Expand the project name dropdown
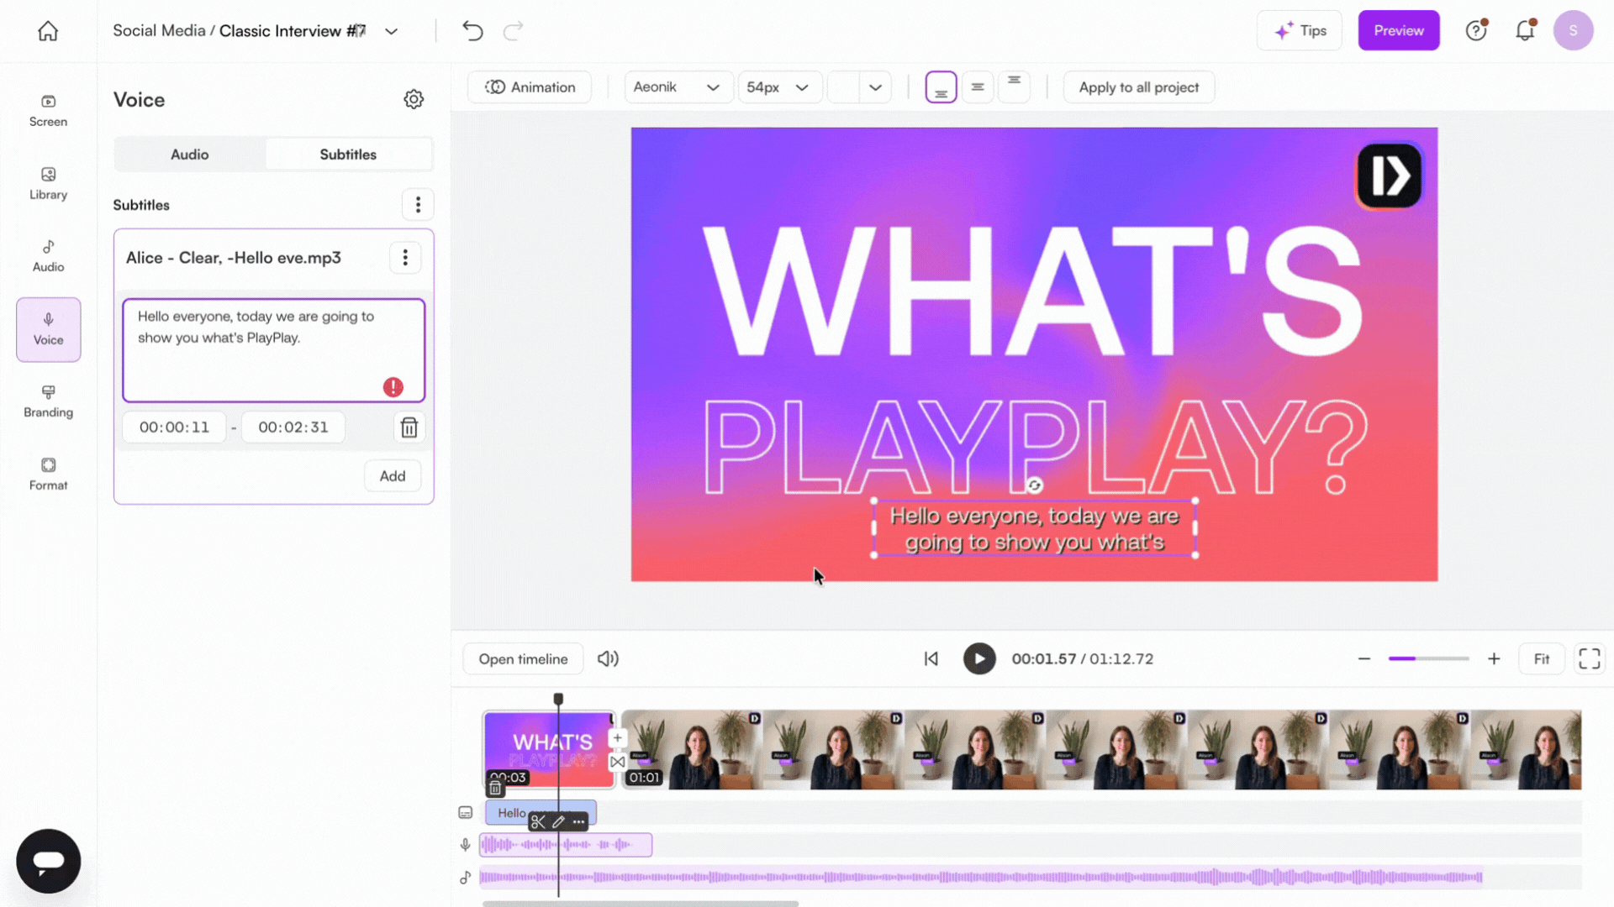This screenshot has width=1614, height=907. point(391,32)
